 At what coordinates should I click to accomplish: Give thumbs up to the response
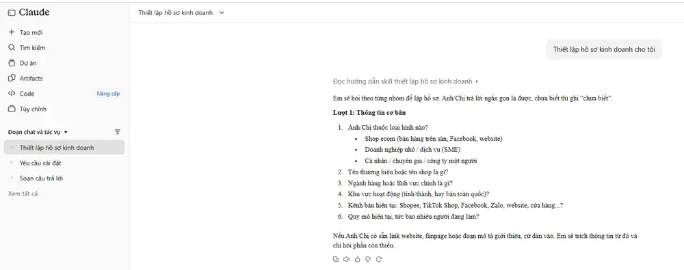357,259
